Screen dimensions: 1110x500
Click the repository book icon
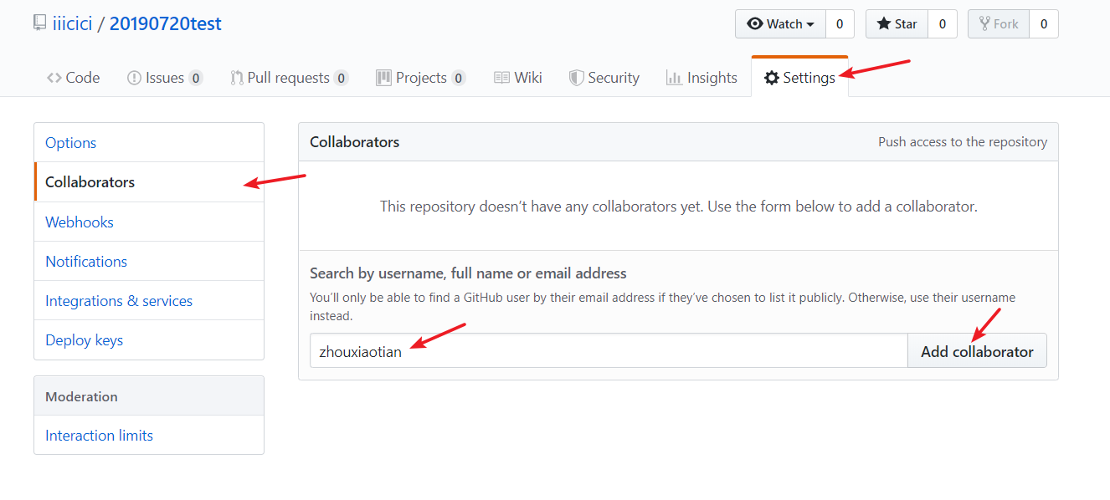coord(39,23)
